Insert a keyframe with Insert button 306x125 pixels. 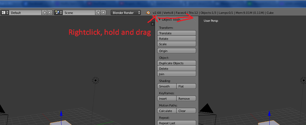coord(167,99)
